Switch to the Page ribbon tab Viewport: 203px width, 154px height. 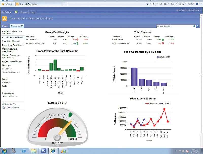32,12
